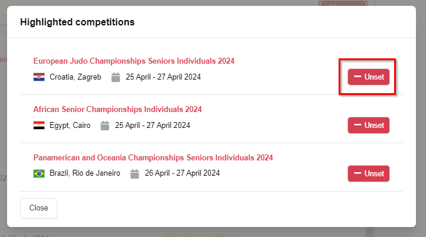Unset the African Senior Championships highlight
The image size is (426, 237).
(x=369, y=126)
